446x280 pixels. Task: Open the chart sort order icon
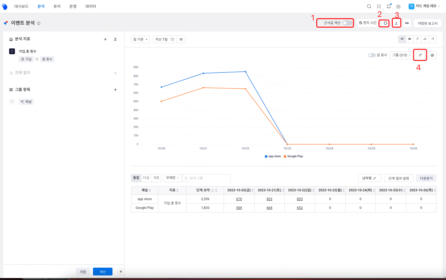[x=420, y=55]
